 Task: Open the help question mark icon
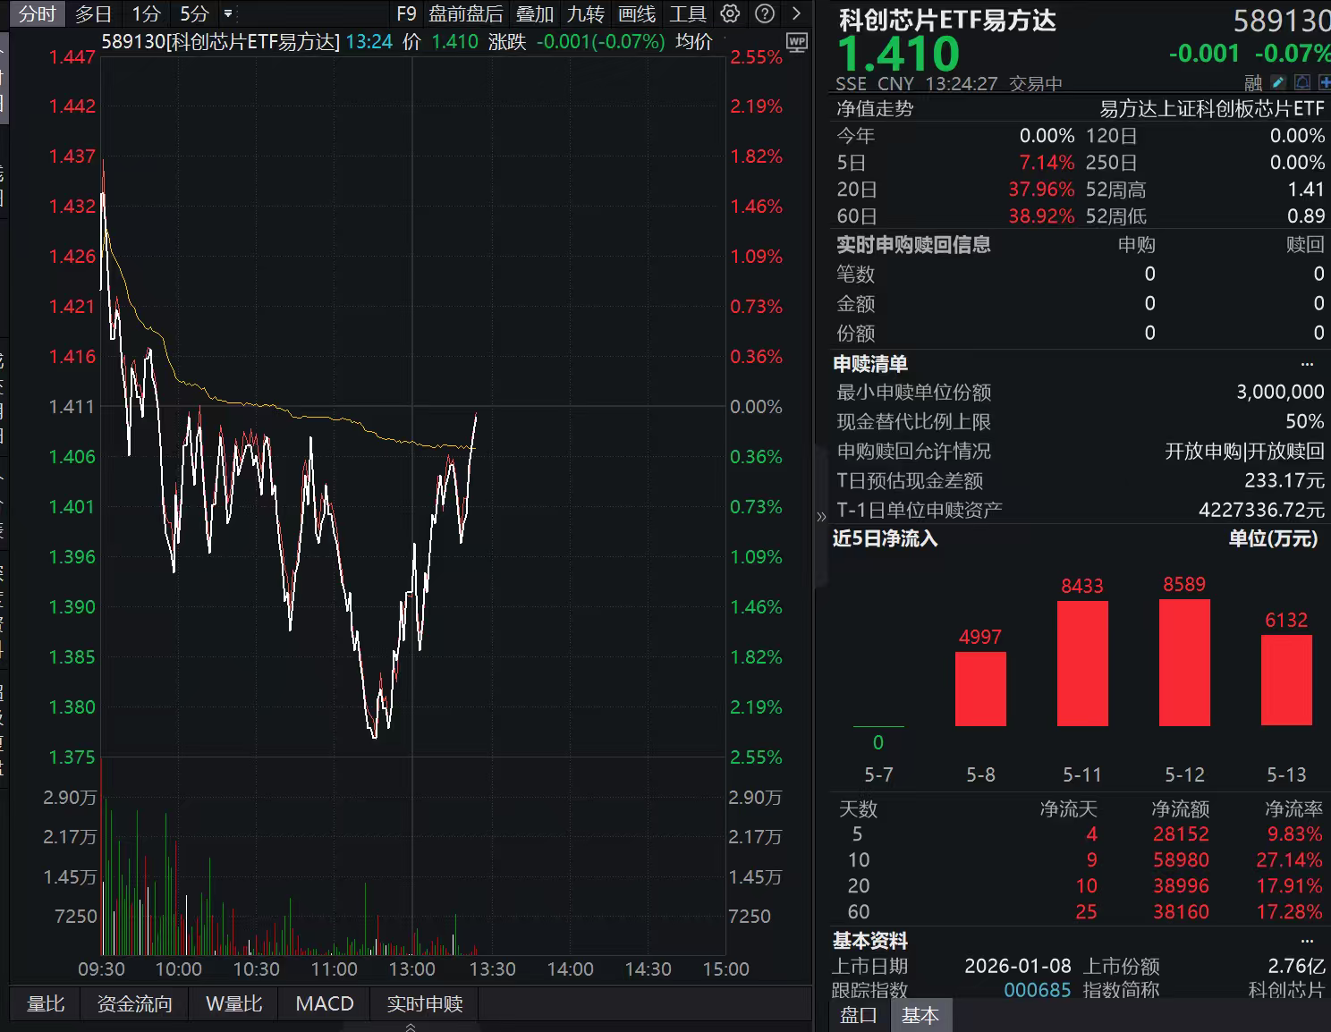(x=765, y=13)
